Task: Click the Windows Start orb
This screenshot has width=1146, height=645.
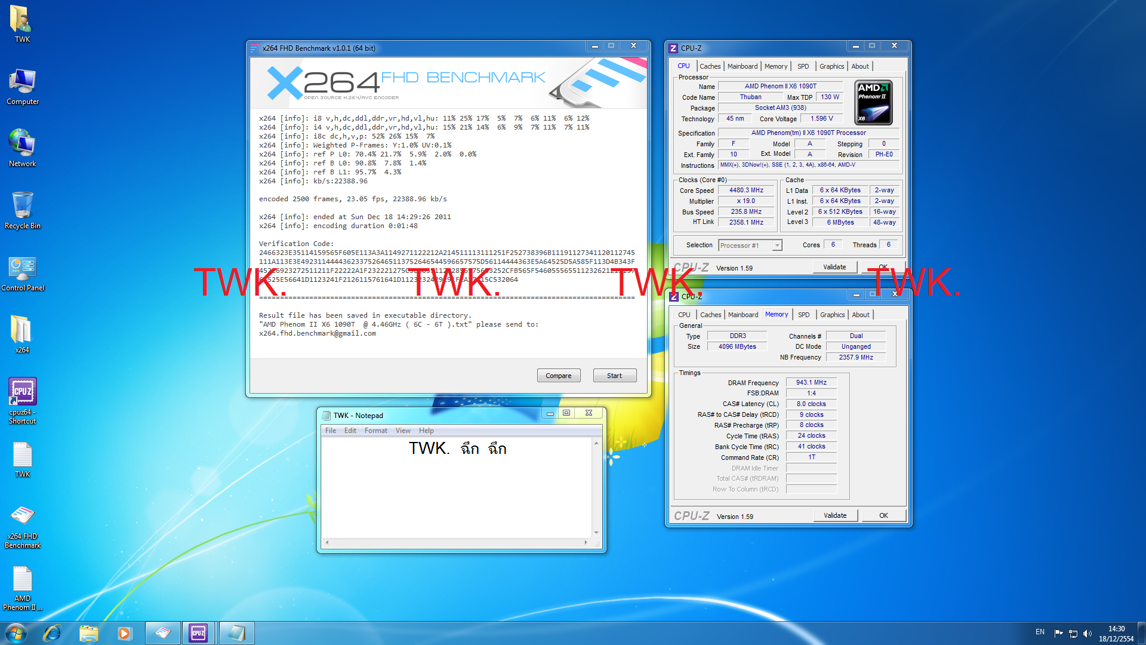Action: click(16, 633)
